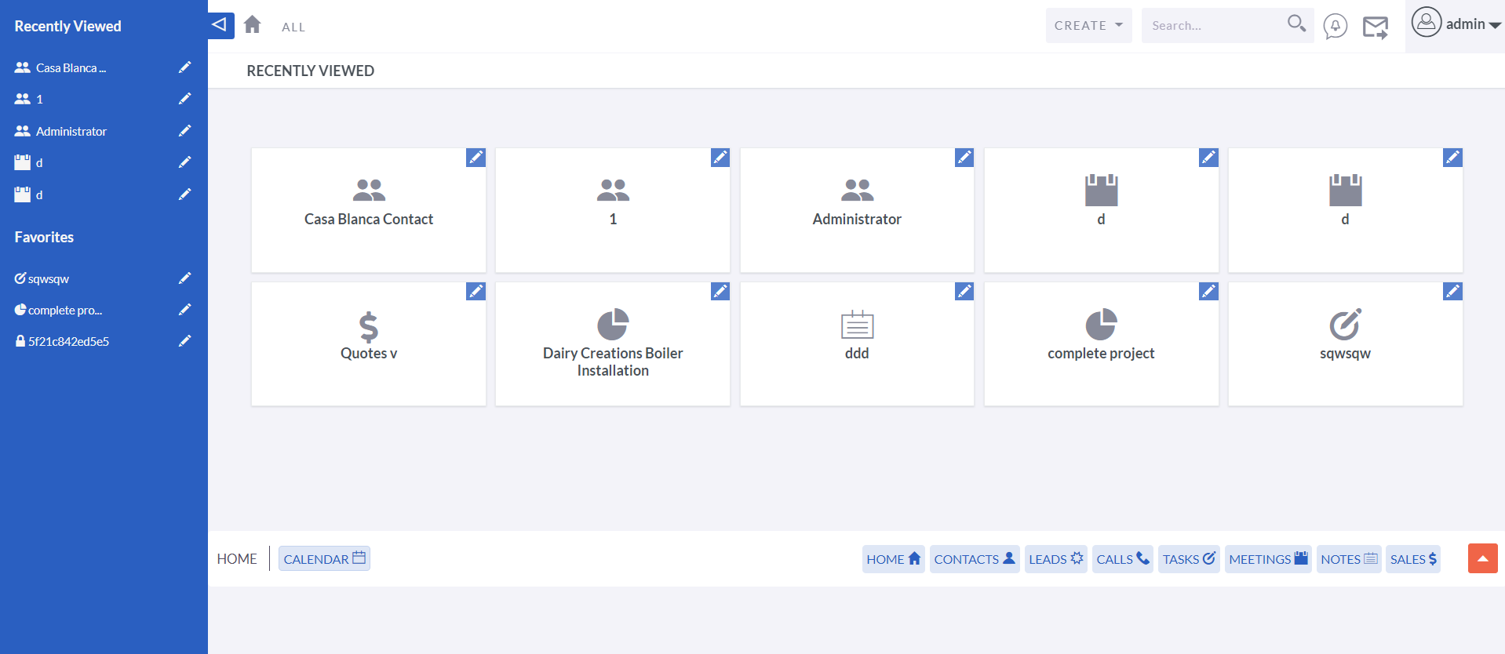Open the Dairy Creations Boiler Installation card
Screen dimensions: 1505x654
612,344
